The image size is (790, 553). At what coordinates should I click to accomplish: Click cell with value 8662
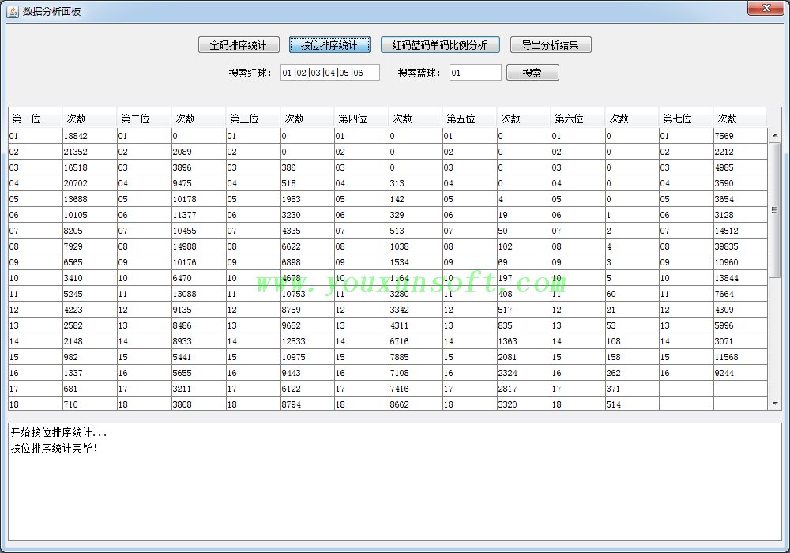coord(416,404)
